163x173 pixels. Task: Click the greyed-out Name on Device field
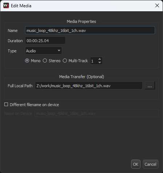[97, 113]
